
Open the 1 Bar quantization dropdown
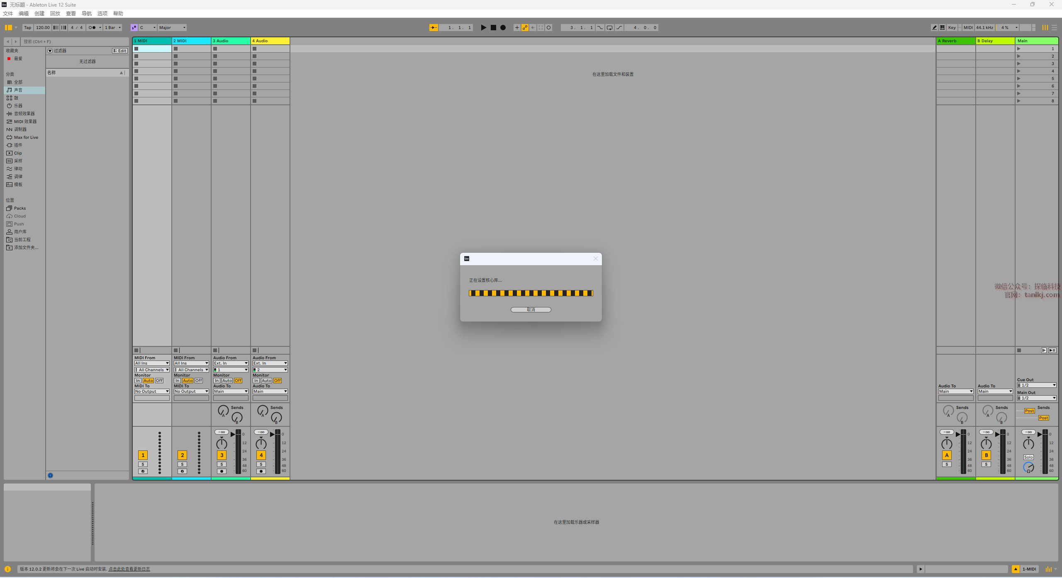(112, 28)
